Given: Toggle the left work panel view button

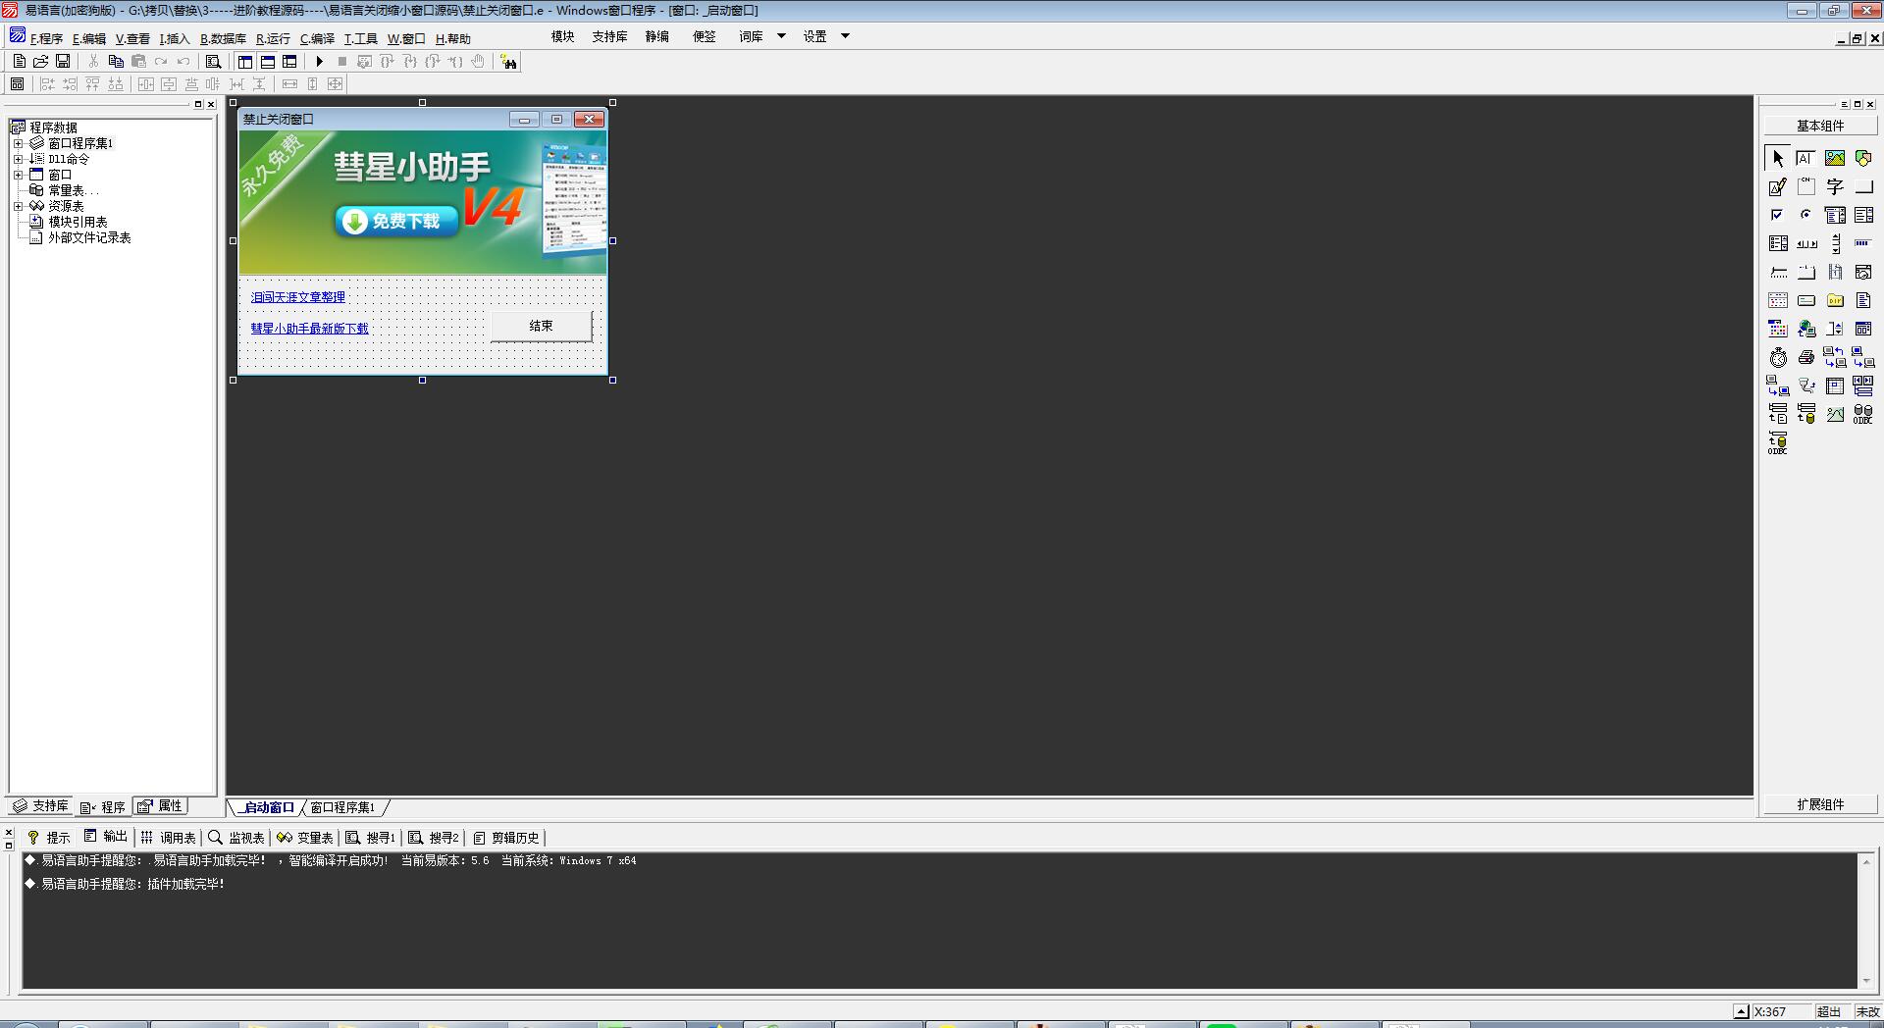Looking at the screenshot, I should (245, 61).
